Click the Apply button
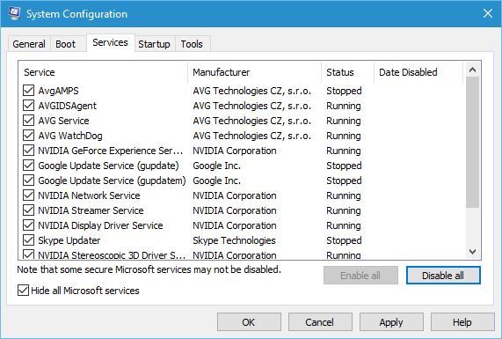The image size is (502, 339). (391, 322)
